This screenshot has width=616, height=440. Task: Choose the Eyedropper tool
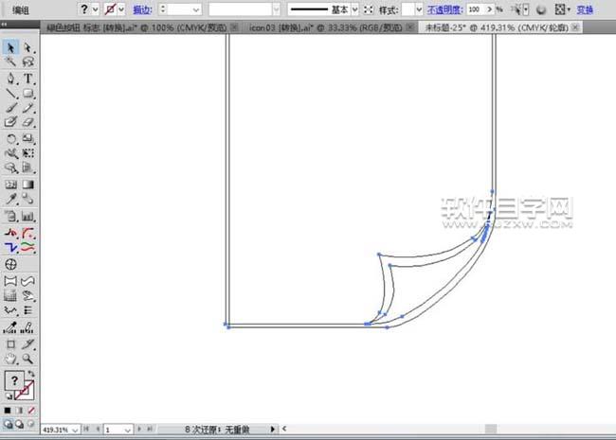[11, 200]
